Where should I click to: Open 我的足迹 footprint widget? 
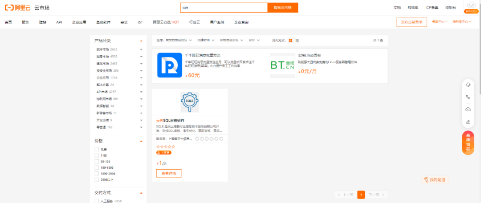tap(435, 180)
